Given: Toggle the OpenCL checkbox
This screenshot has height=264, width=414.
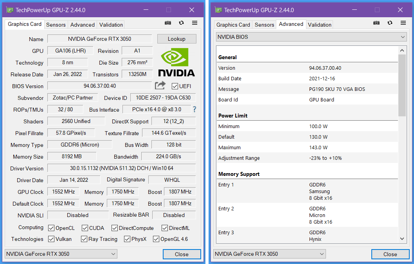Looking at the screenshot, I should point(51,228).
